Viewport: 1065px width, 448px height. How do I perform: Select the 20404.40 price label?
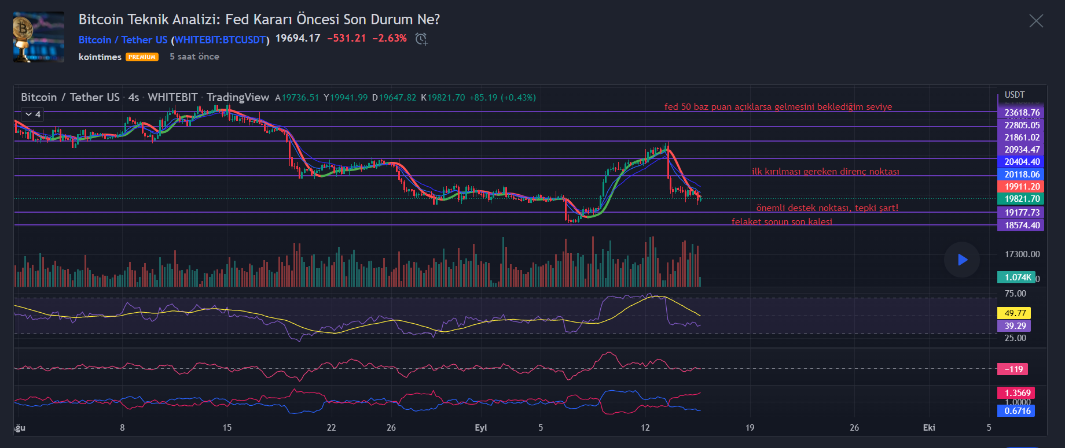[x=1021, y=162]
